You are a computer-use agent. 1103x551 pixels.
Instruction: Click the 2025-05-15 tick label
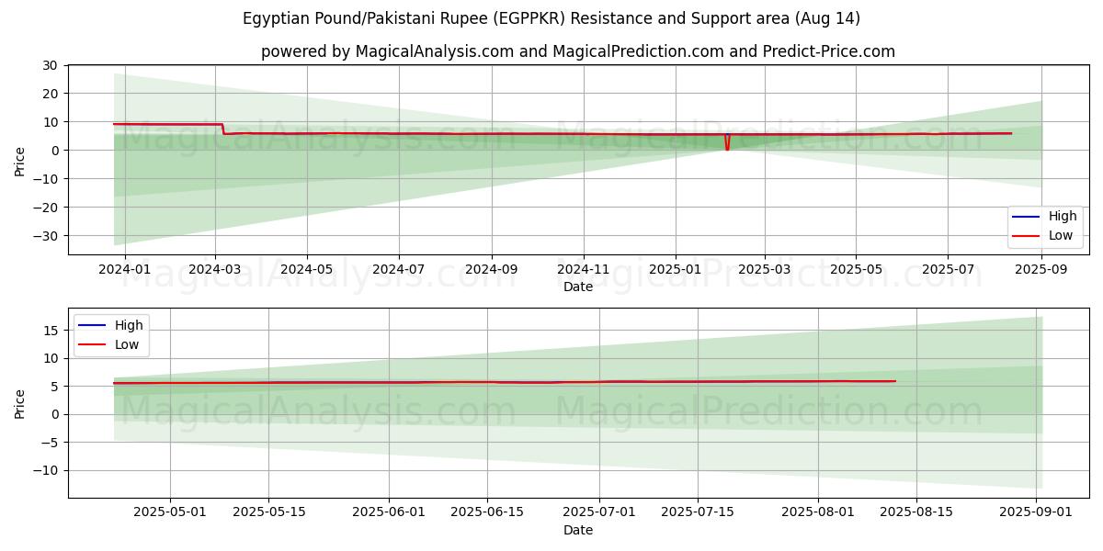[268, 512]
